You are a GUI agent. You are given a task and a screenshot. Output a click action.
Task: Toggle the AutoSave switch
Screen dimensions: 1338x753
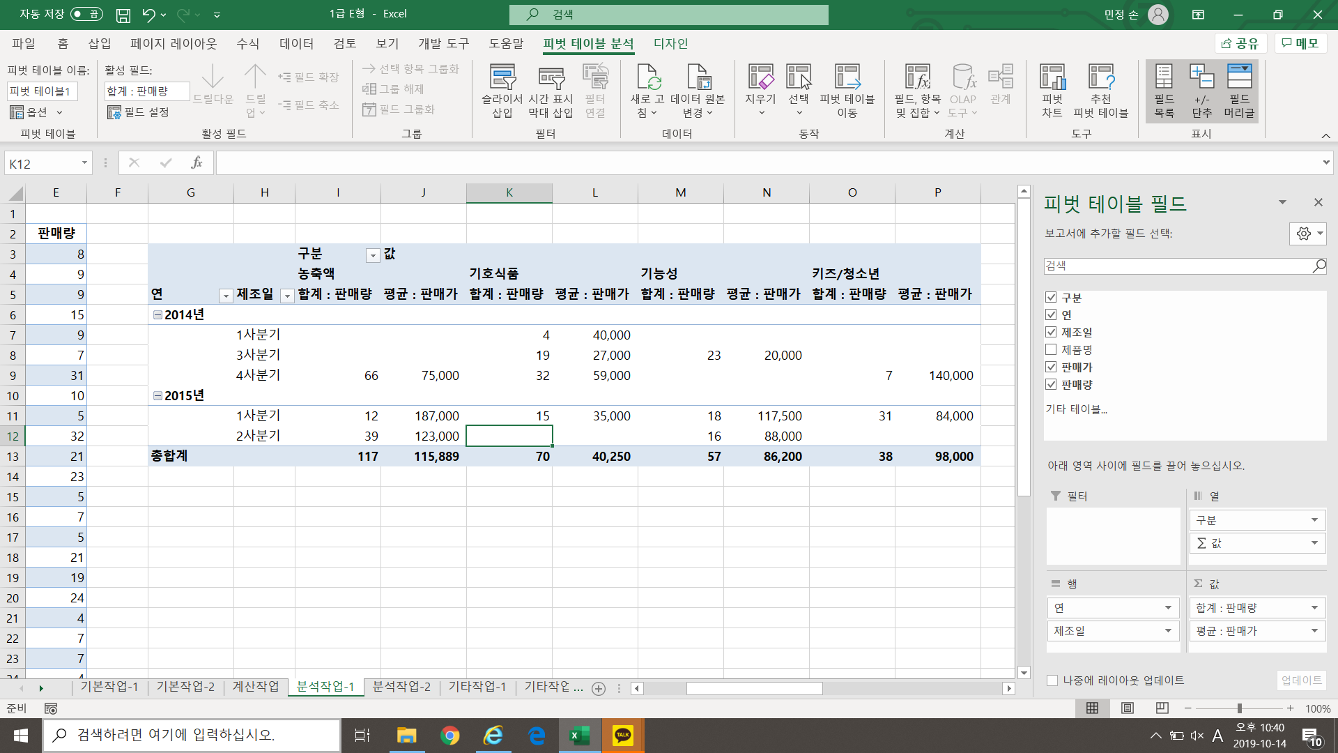coord(87,14)
